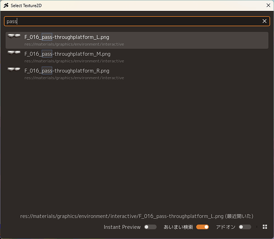Screen dimensions: 274x239
Task: Click the あいまい検索 label text
Action: pos(178,227)
